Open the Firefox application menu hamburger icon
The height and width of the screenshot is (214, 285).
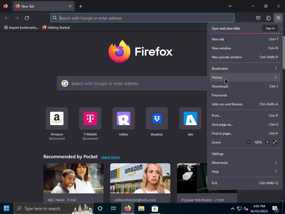click(x=278, y=18)
